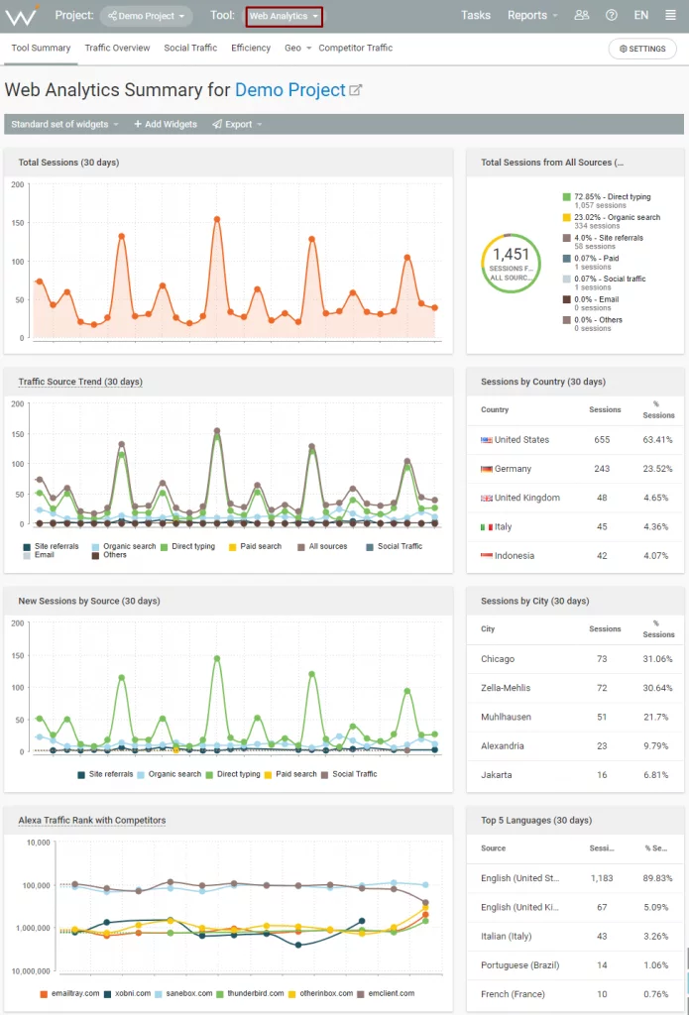The width and height of the screenshot is (689, 1015).
Task: Open the hamburger menu icon
Action: coord(670,16)
